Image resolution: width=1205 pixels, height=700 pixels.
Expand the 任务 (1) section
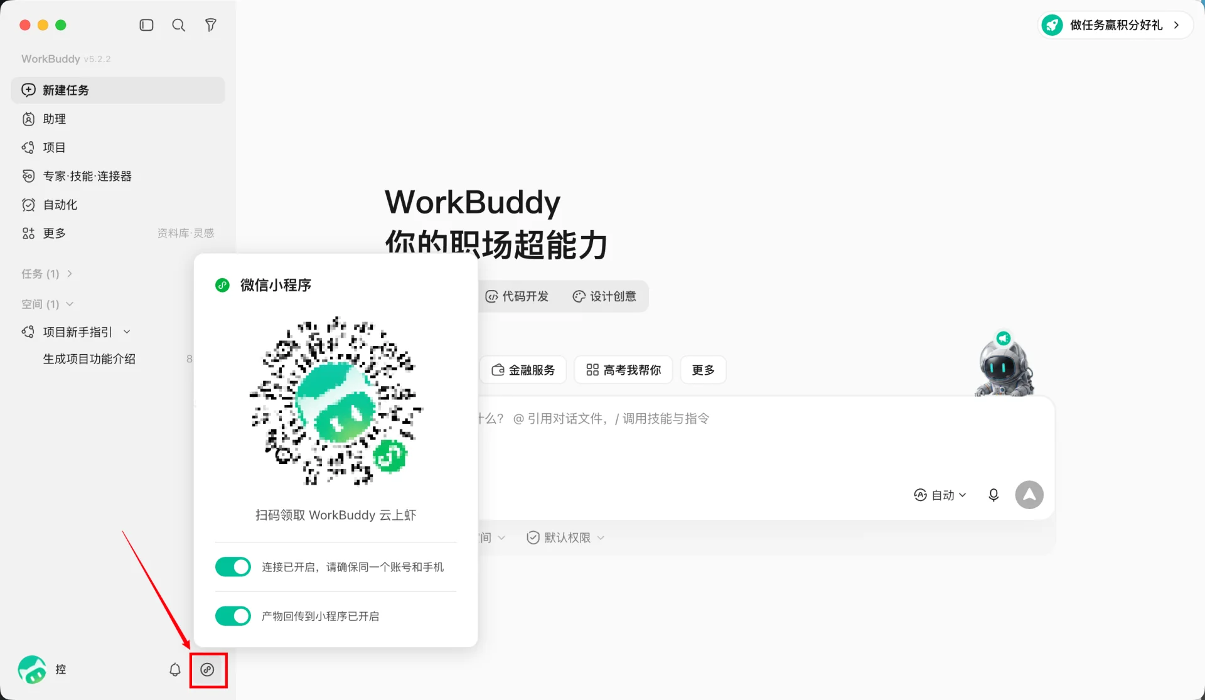[x=47, y=274]
